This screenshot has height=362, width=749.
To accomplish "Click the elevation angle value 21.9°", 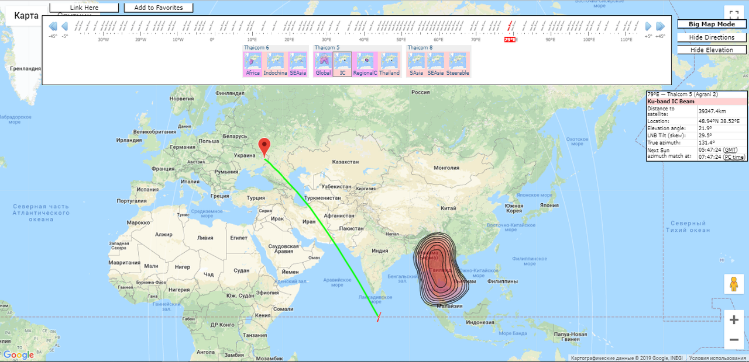I will [705, 128].
